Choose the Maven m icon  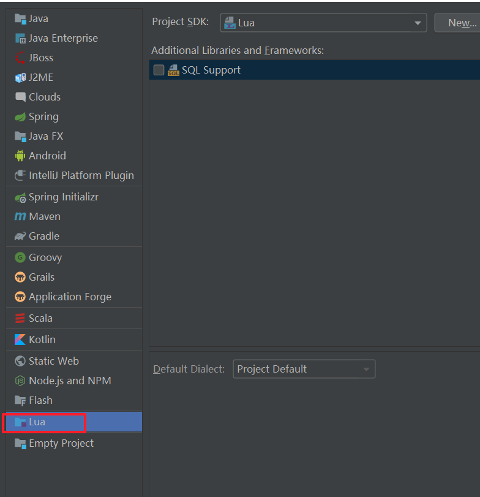20,216
